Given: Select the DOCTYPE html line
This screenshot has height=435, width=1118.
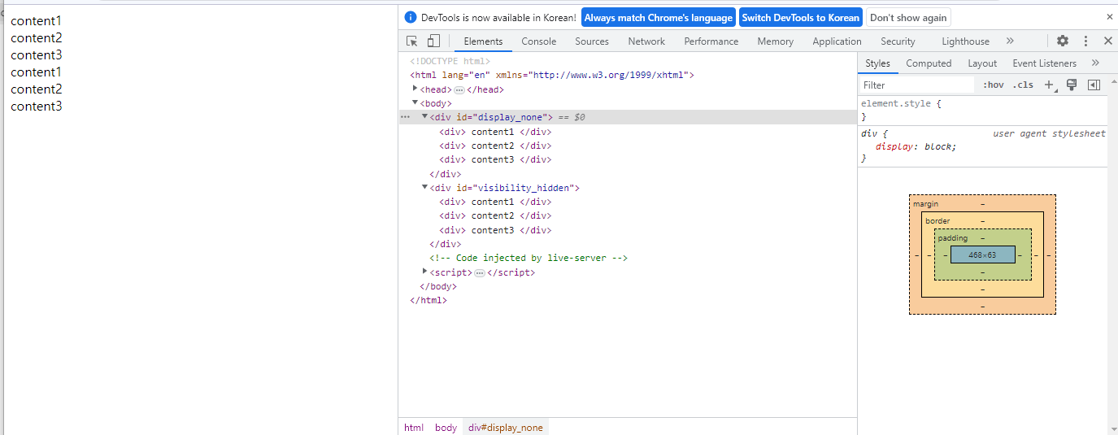Looking at the screenshot, I should [x=450, y=61].
